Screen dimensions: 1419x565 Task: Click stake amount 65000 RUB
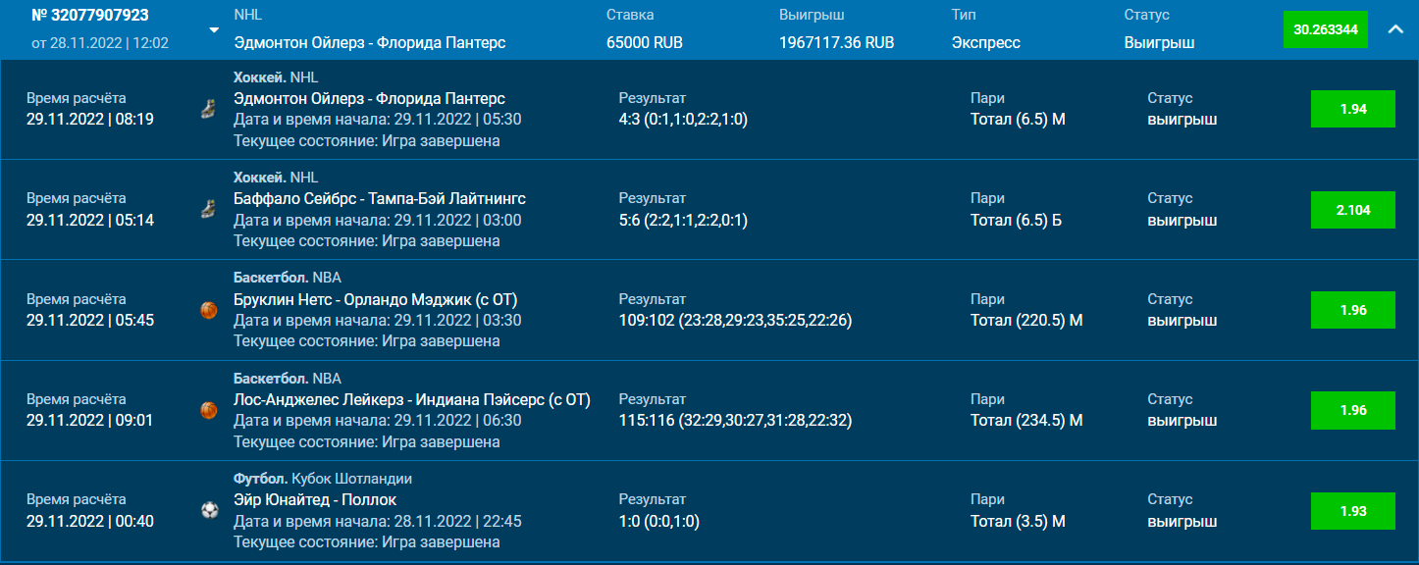(x=645, y=43)
